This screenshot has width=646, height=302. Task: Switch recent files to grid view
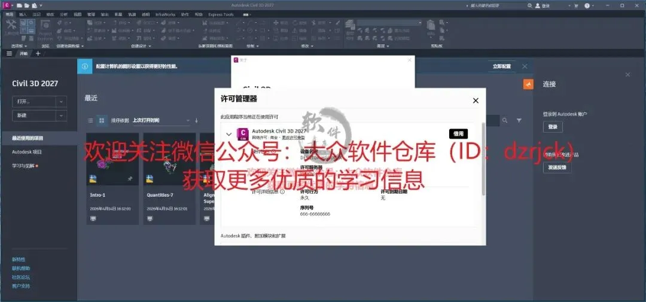[x=101, y=120]
